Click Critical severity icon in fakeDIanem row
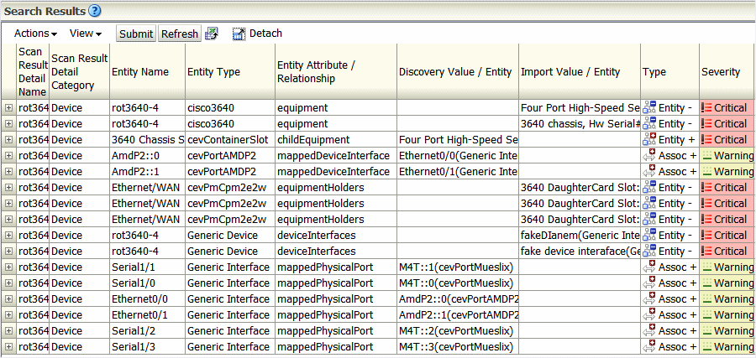The height and width of the screenshot is (358, 756). click(706, 236)
